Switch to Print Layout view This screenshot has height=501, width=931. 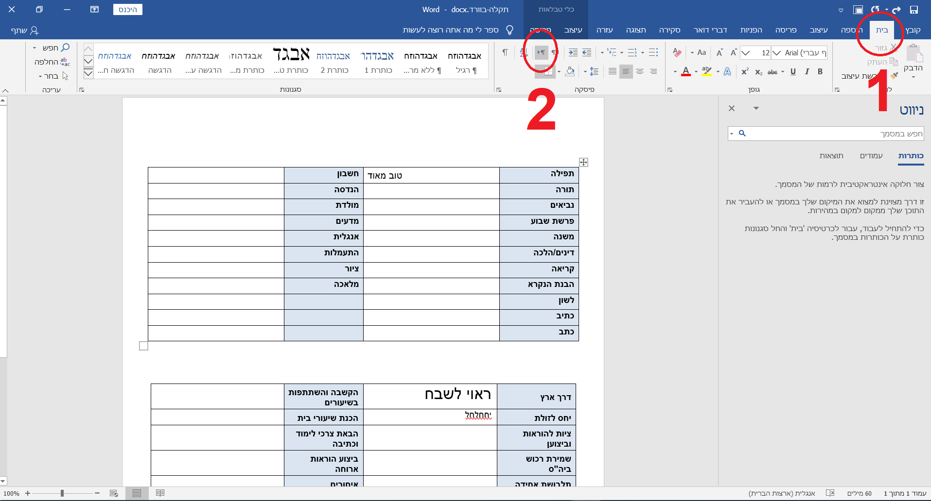(137, 493)
